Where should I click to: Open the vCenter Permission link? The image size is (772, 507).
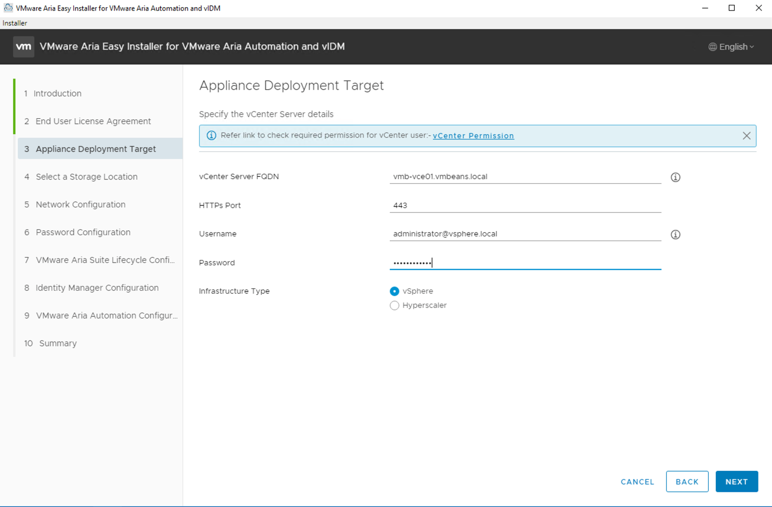473,136
